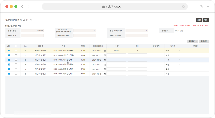Viewport: 215px width, 118px height.
Task: Click the delete item button above table
Action: pyautogui.click(x=204, y=41)
